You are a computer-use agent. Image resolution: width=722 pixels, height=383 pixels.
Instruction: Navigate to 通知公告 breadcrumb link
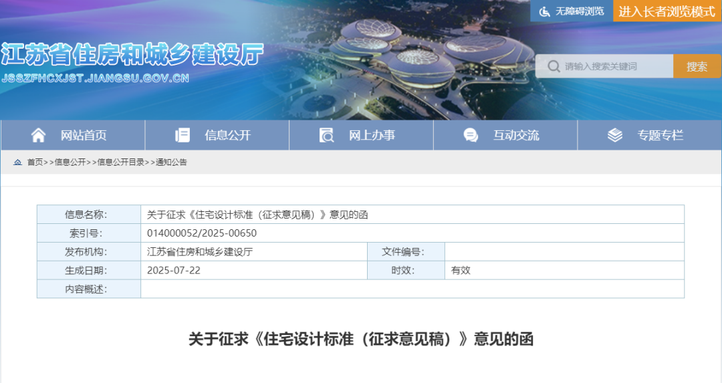point(171,162)
